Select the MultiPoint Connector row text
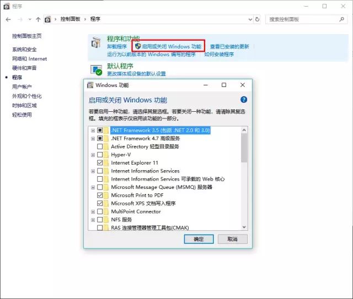 [x=136, y=211]
